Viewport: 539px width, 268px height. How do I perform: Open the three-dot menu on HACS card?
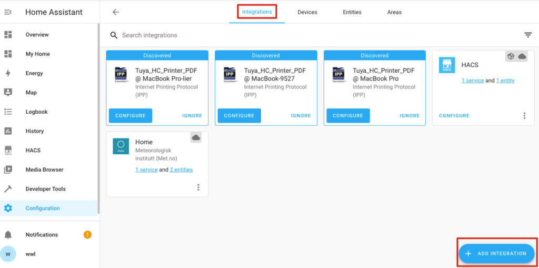tap(524, 116)
